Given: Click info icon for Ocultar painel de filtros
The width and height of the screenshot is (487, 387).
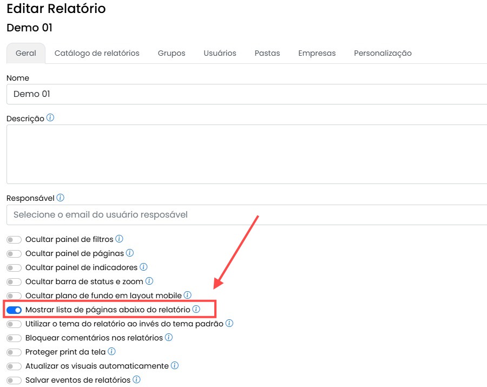Looking at the screenshot, I should [120, 239].
